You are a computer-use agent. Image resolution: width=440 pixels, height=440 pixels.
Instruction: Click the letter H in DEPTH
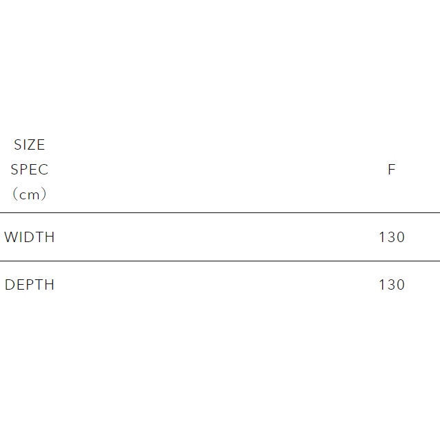point(50,285)
